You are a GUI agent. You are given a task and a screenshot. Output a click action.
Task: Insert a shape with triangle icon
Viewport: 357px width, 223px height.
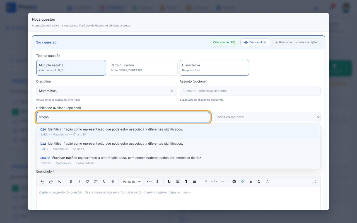pyautogui.click(x=267, y=181)
